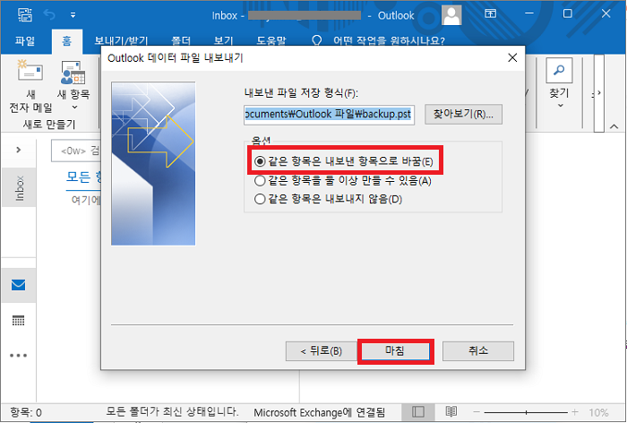Viewport: 627px width, 423px height.
Task: Click the Find (찾기) magnifier icon
Action: tap(559, 71)
